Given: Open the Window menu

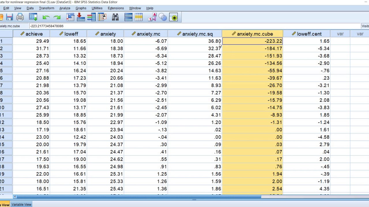Looking at the screenshot, I should [x=135, y=8].
